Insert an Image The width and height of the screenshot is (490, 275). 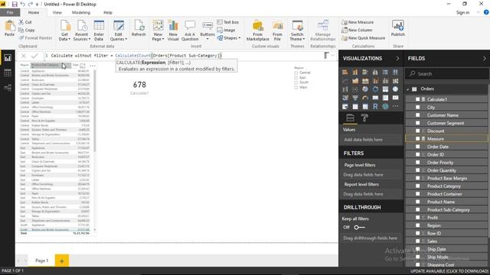pos(226,30)
